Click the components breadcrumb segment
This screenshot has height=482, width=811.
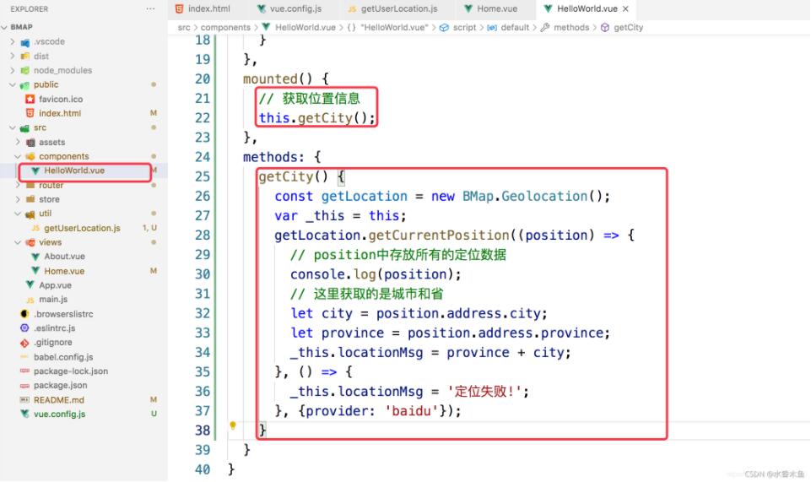click(x=225, y=27)
